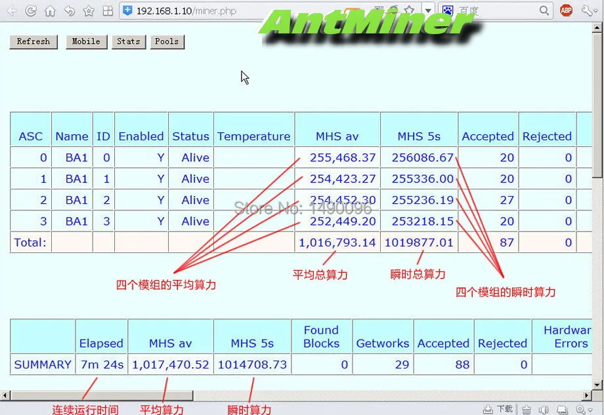Click the magnifier search icon
Screen dimensions: 604x415
(x=544, y=10)
